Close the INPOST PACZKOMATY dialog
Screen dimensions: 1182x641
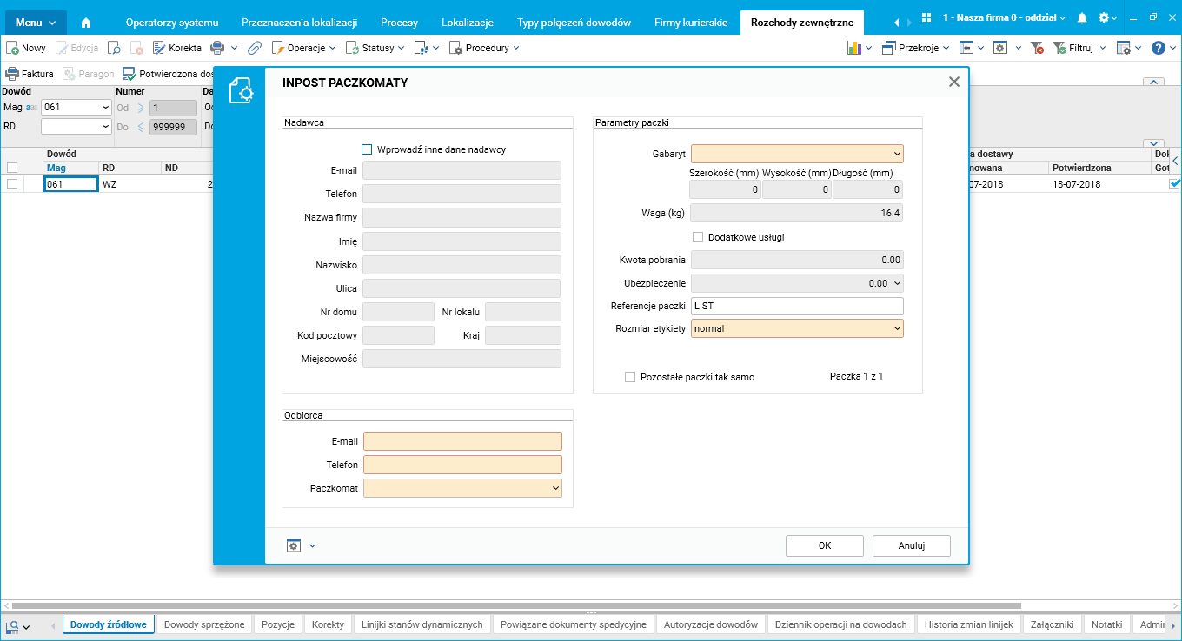pos(953,82)
